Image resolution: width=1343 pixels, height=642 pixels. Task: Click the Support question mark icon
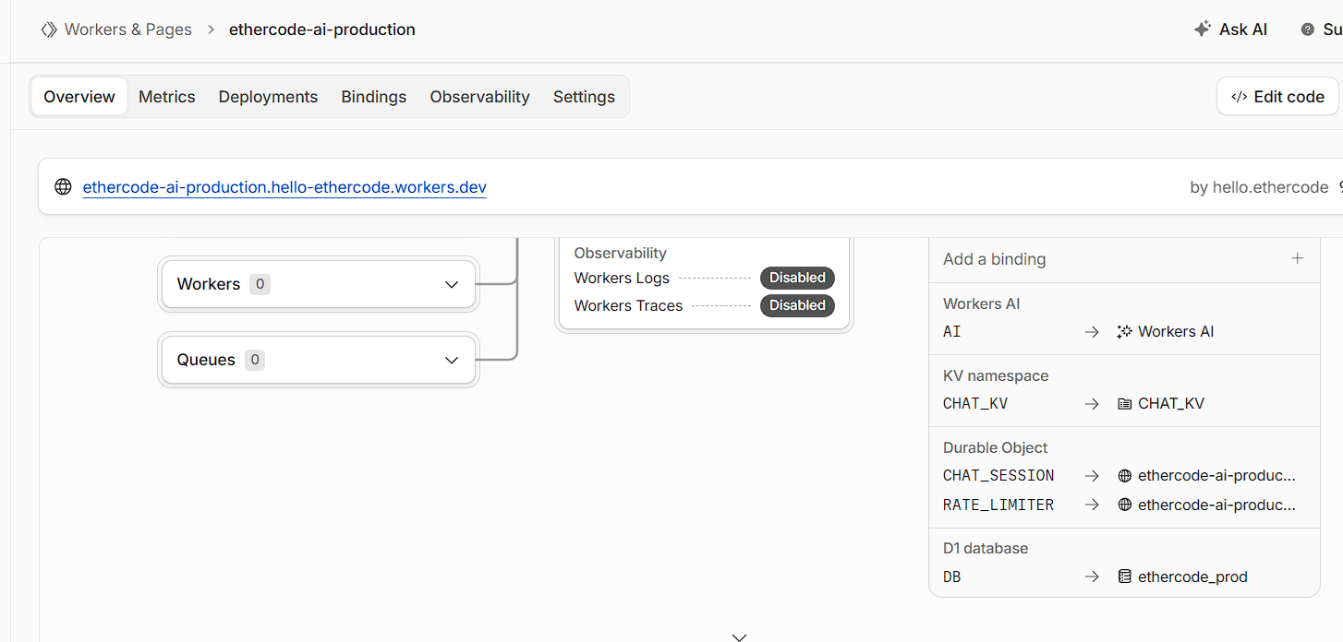point(1307,30)
